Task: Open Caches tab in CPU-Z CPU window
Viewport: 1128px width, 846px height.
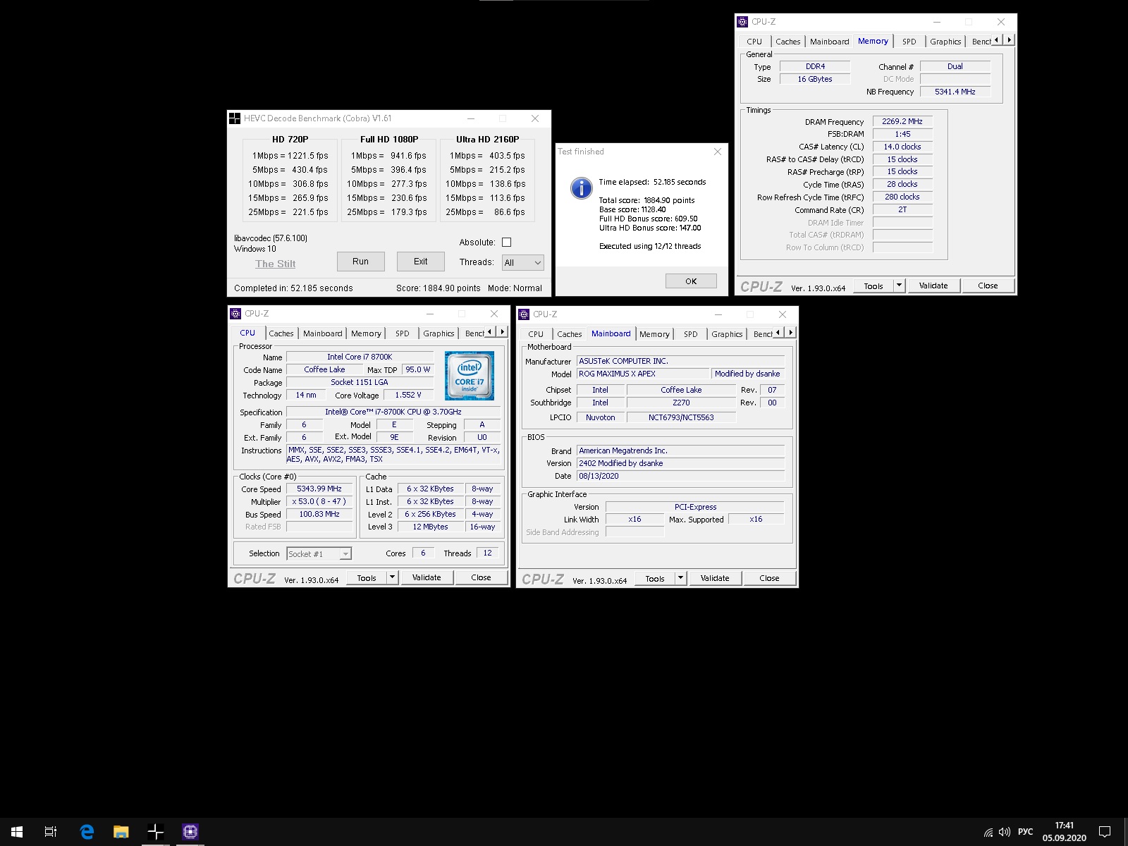Action: (x=281, y=333)
